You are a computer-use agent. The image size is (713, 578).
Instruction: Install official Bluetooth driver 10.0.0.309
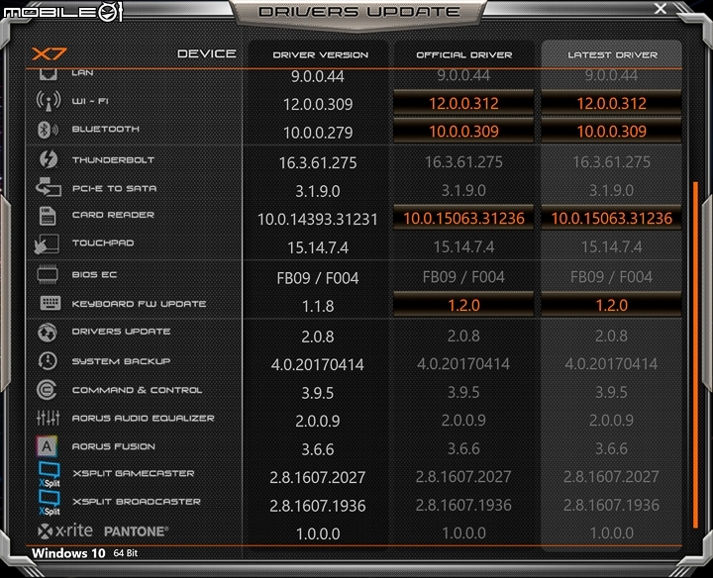click(x=463, y=132)
